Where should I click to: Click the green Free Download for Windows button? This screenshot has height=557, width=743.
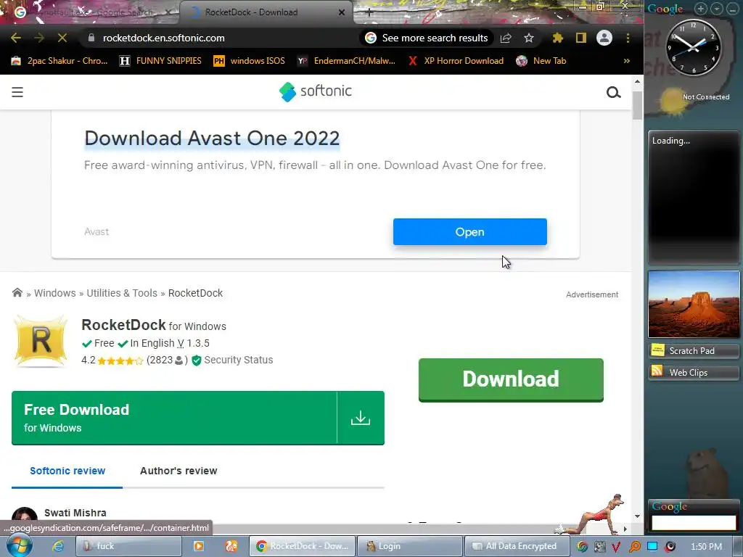point(198,418)
